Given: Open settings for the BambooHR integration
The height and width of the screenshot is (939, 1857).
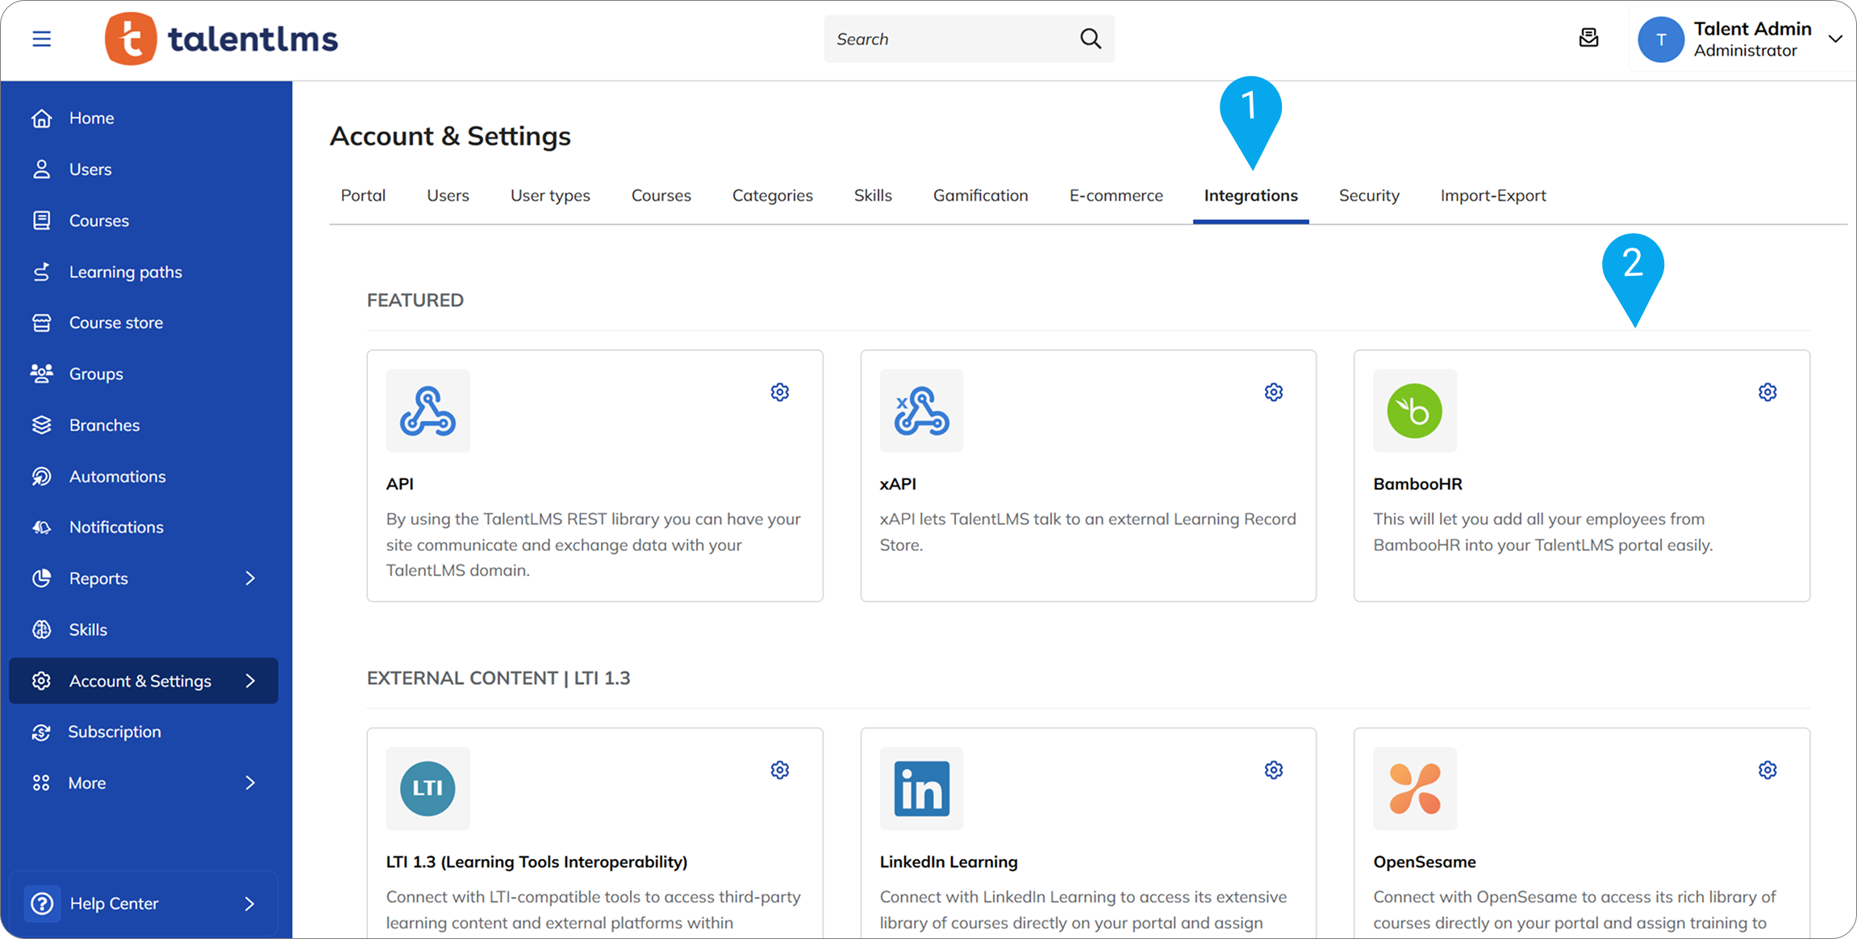Looking at the screenshot, I should 1767,392.
